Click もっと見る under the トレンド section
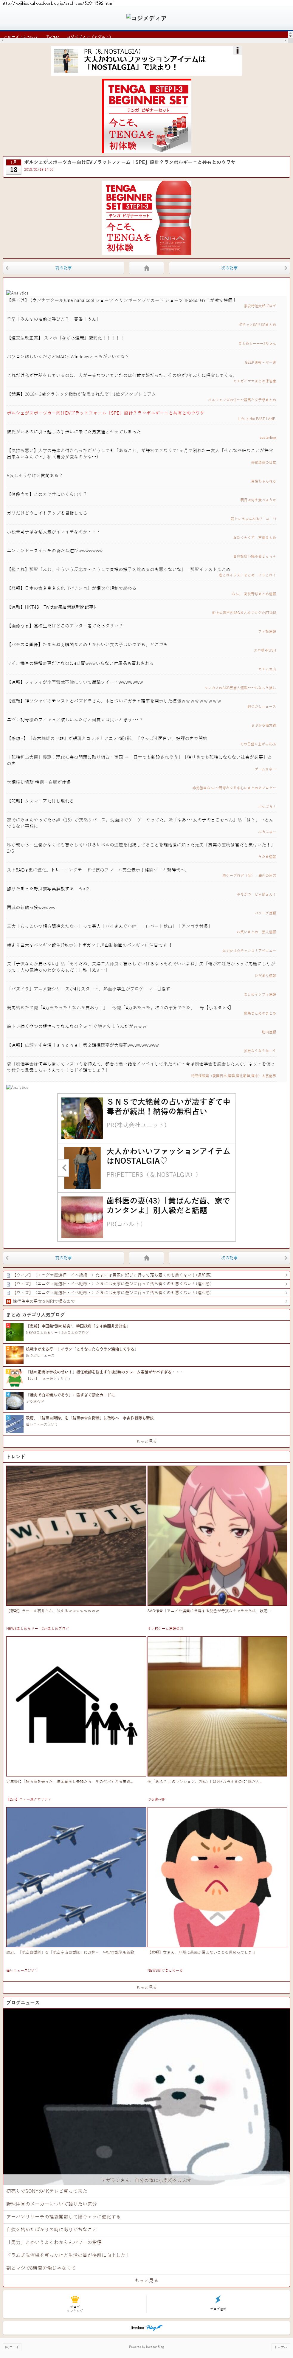Viewport: 293px width, 2358px height. [x=147, y=1987]
